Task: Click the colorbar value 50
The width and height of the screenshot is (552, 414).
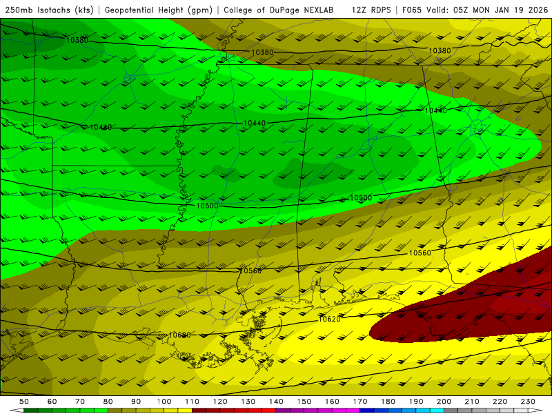Action: (x=24, y=402)
